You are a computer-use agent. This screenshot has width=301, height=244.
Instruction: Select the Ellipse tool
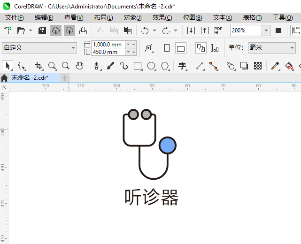151,66
